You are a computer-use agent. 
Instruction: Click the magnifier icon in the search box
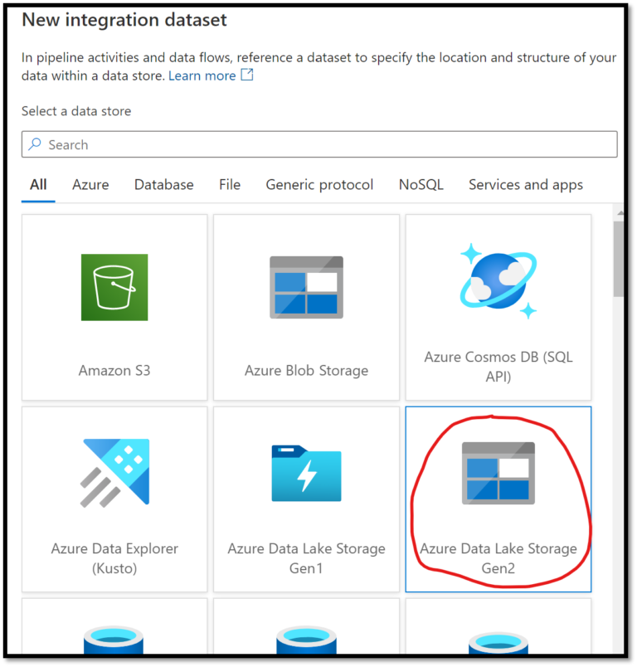[35, 144]
